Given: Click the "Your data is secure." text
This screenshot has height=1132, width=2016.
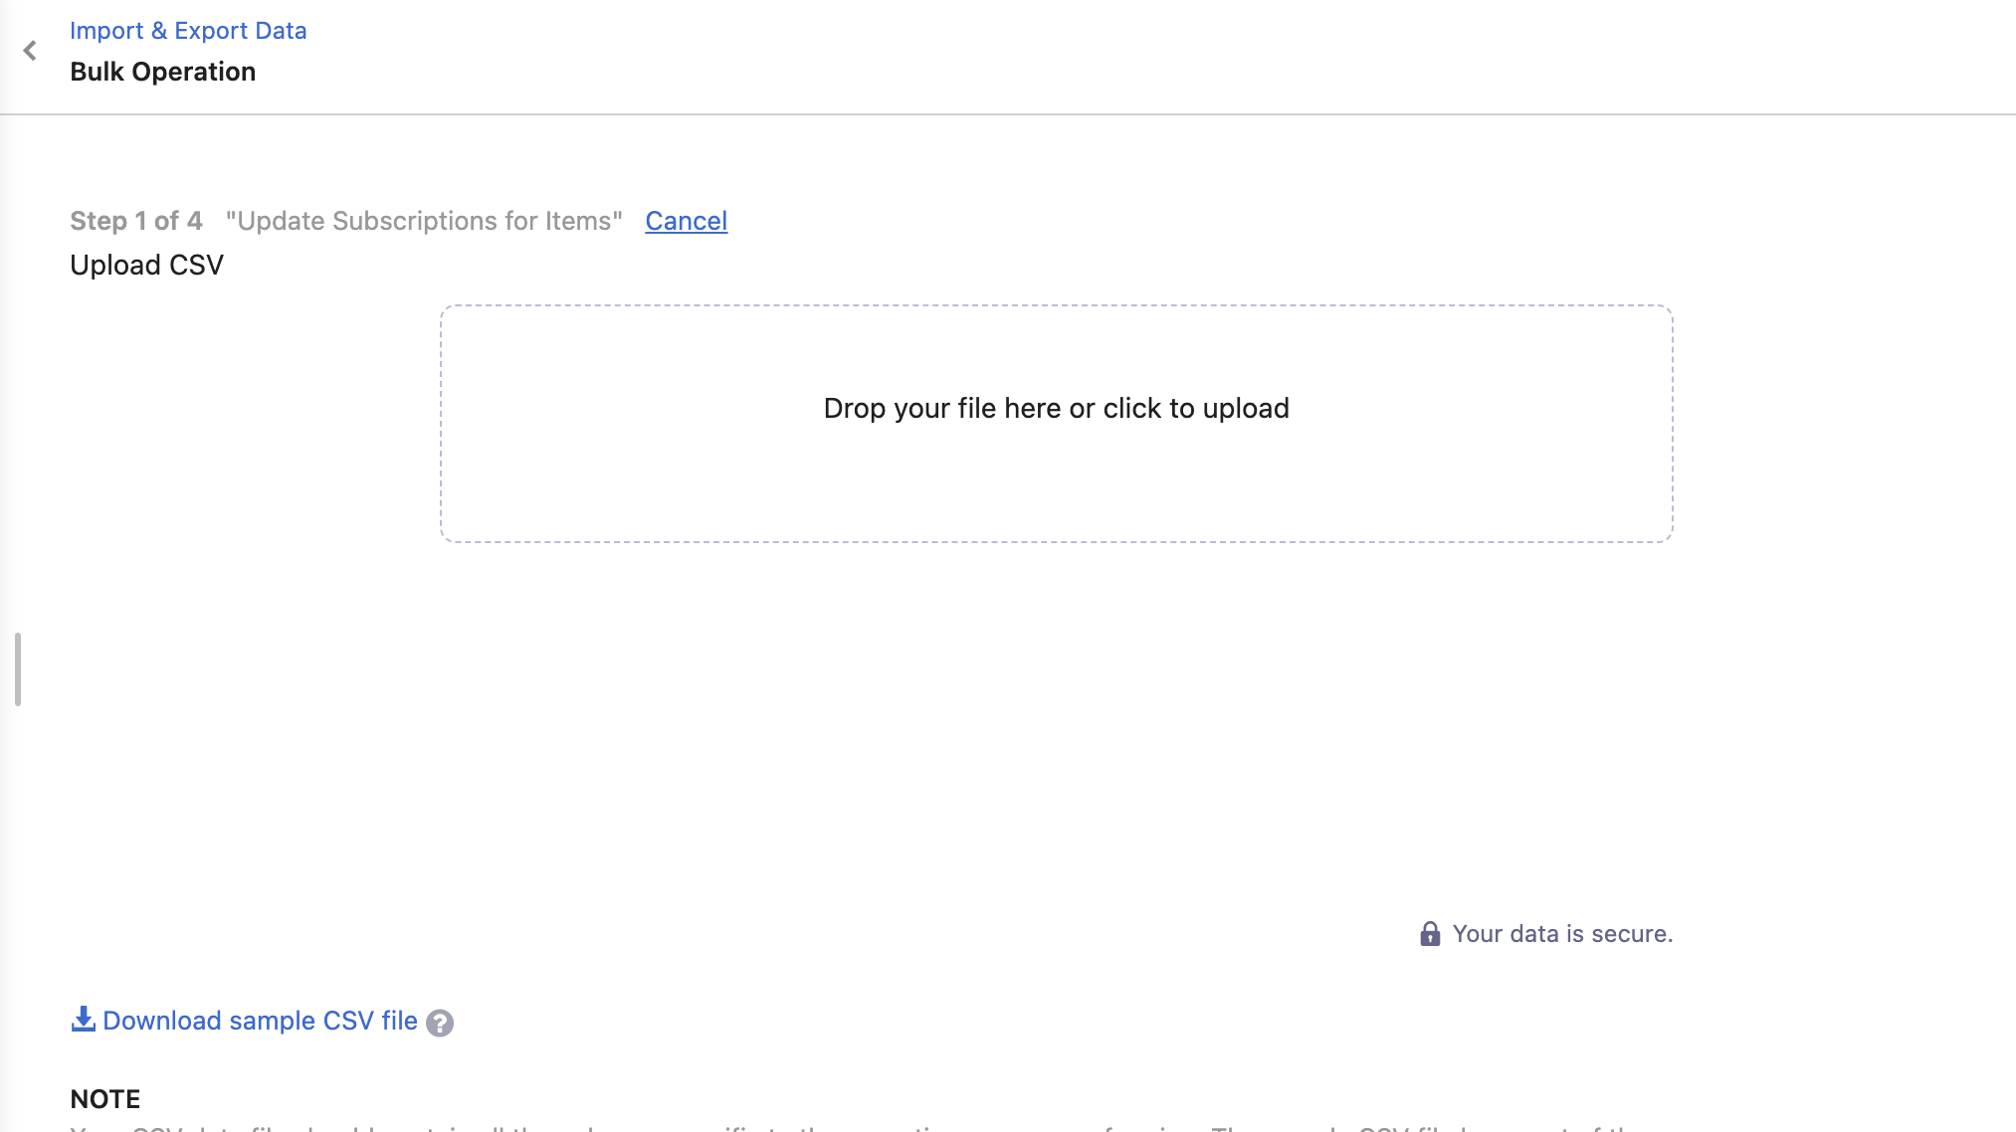Looking at the screenshot, I should 1562,934.
